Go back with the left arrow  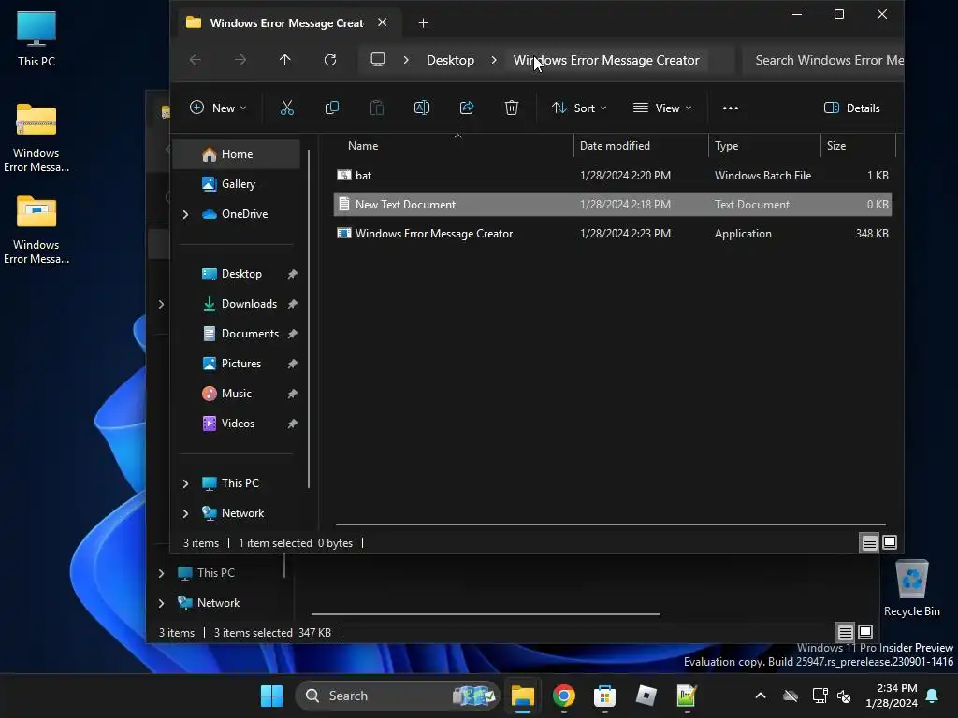pyautogui.click(x=196, y=60)
